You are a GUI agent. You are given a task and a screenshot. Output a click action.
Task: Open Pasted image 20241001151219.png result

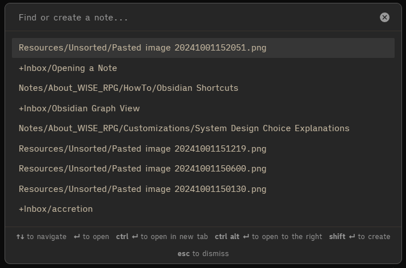[x=143, y=149]
